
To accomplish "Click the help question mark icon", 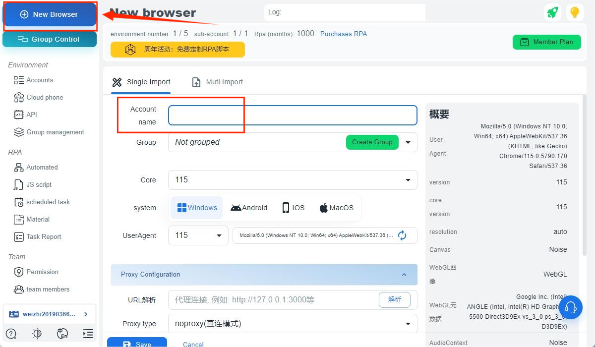I will point(11,334).
